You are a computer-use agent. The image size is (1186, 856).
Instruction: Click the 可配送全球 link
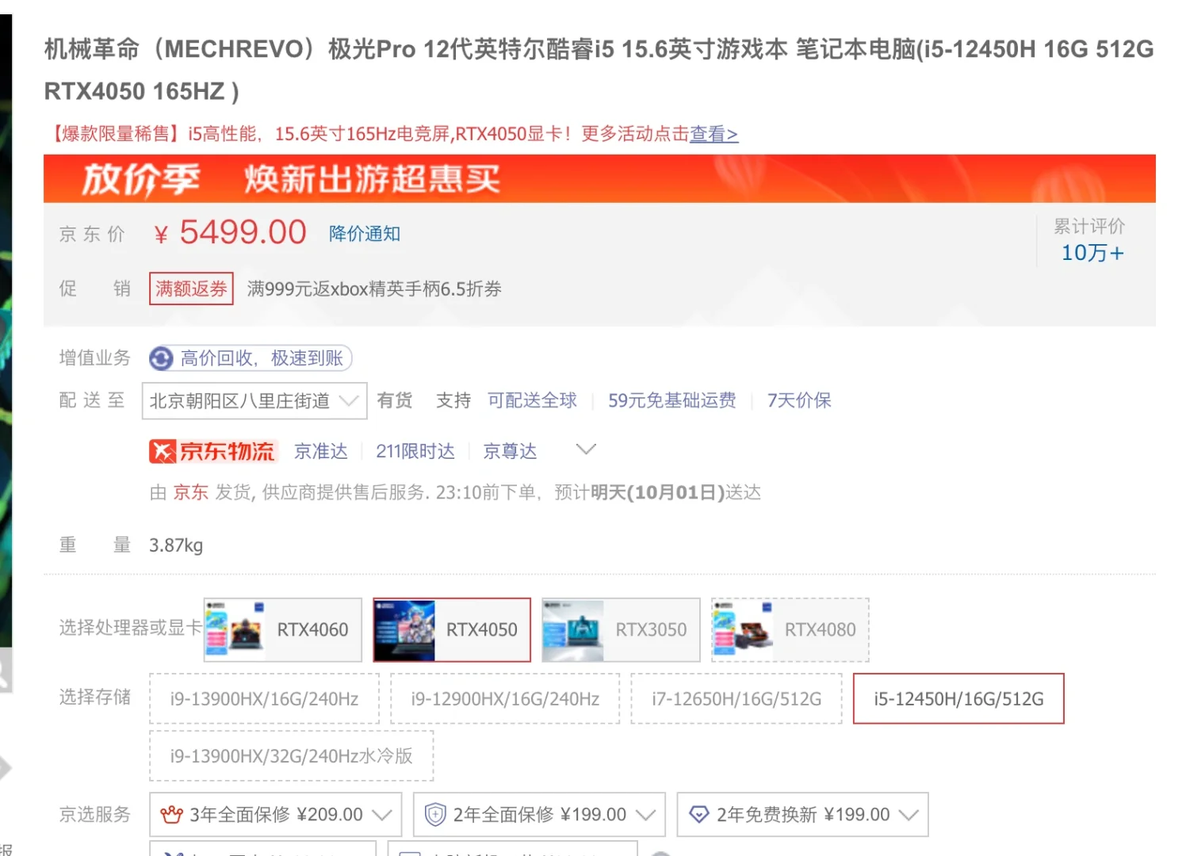pyautogui.click(x=532, y=401)
